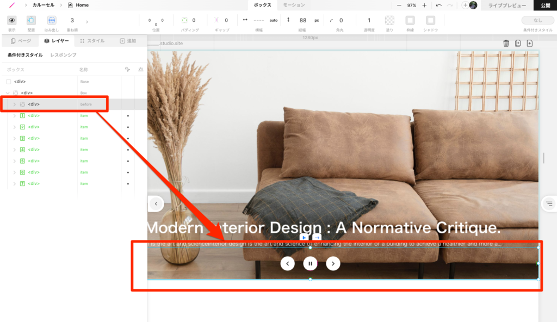This screenshot has width=557, height=322.
Task: Click the Modern Interior Design heading text
Action: coord(324,228)
